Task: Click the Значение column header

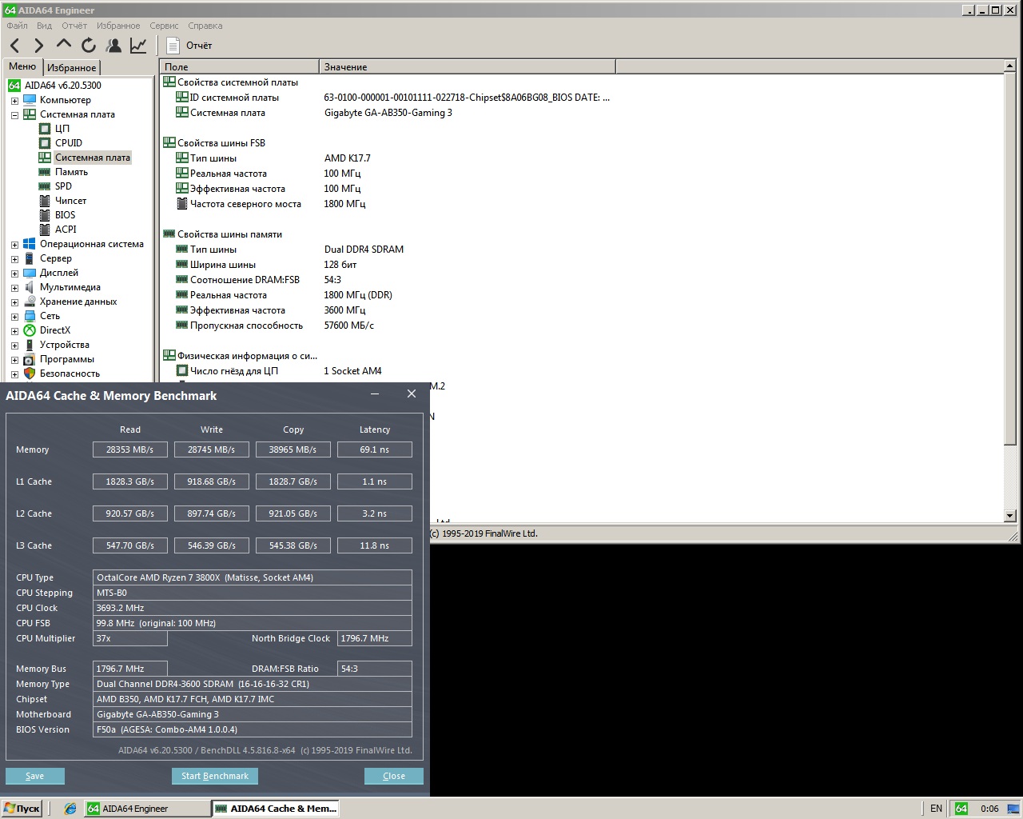Action: pyautogui.click(x=468, y=67)
